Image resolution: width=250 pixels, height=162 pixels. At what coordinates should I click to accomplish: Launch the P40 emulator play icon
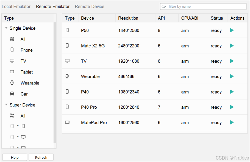point(232,92)
